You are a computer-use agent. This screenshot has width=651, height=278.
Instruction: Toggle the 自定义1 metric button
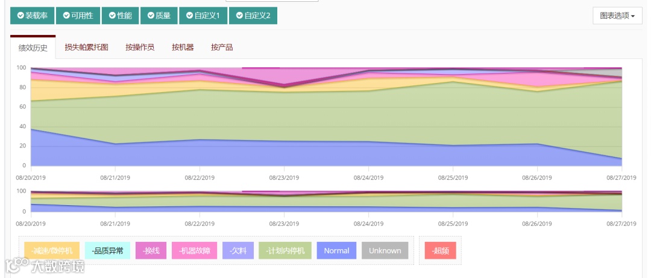pyautogui.click(x=204, y=16)
